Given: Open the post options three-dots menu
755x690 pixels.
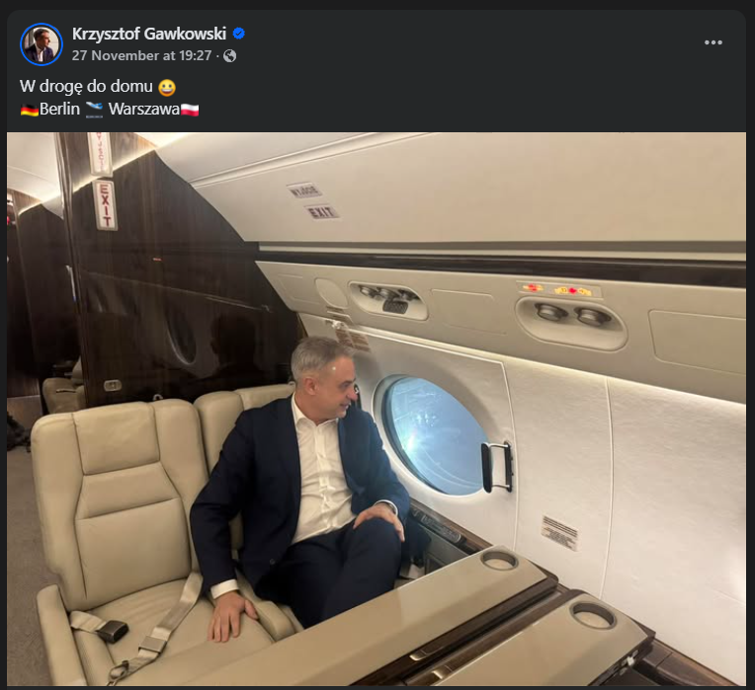Looking at the screenshot, I should pos(713,42).
